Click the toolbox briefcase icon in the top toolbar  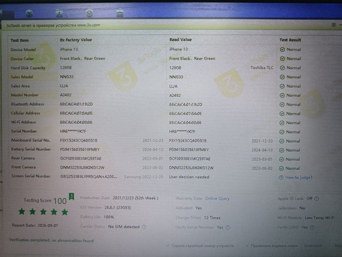[x=120, y=13]
